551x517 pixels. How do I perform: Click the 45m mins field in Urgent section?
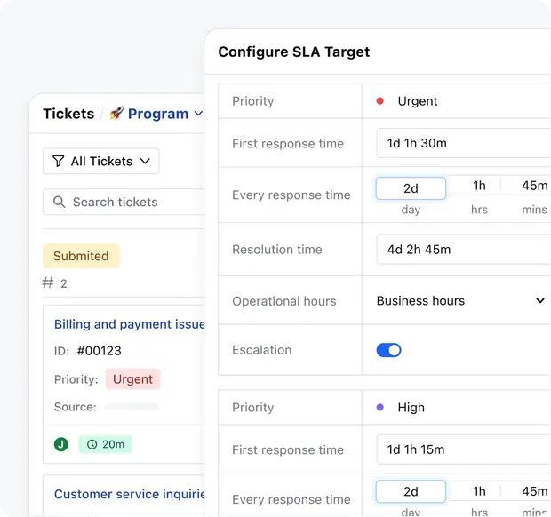pyautogui.click(x=534, y=186)
